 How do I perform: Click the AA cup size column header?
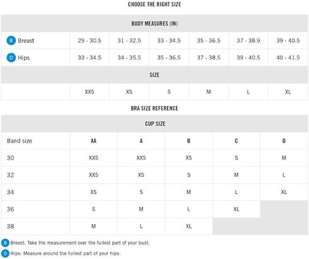pos(94,141)
